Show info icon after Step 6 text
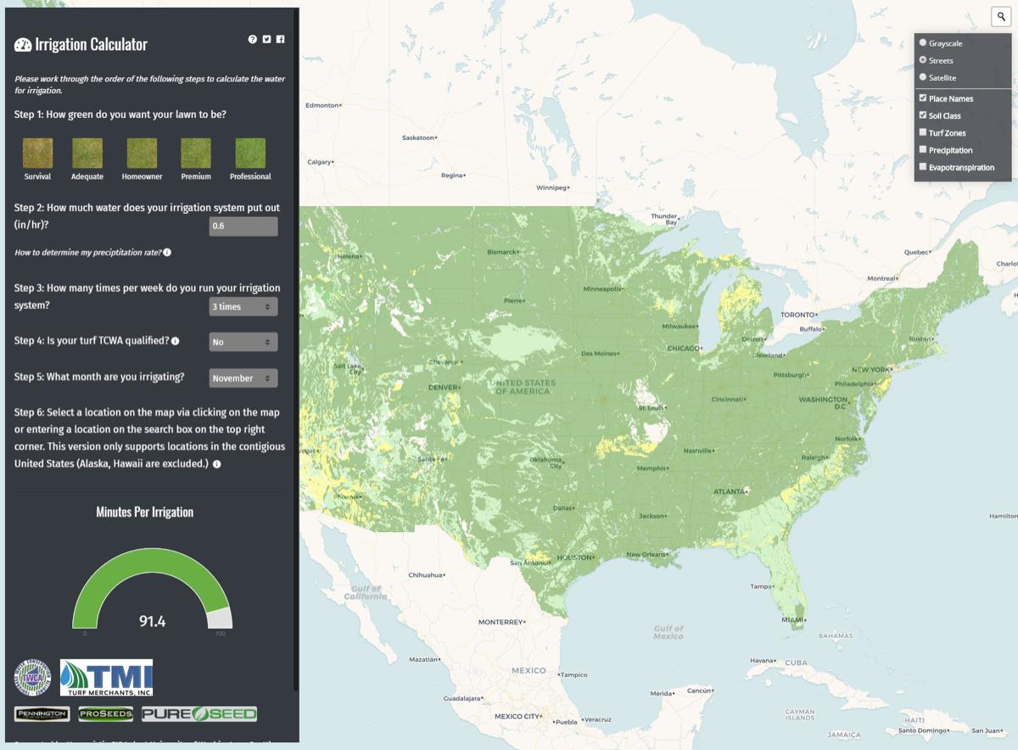The image size is (1018, 750). coord(217,465)
